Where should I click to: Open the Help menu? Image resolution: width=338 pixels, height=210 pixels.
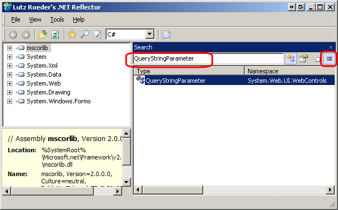click(x=78, y=19)
